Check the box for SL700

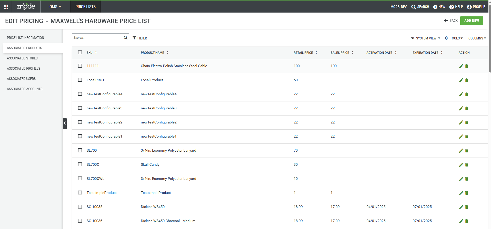80,150
